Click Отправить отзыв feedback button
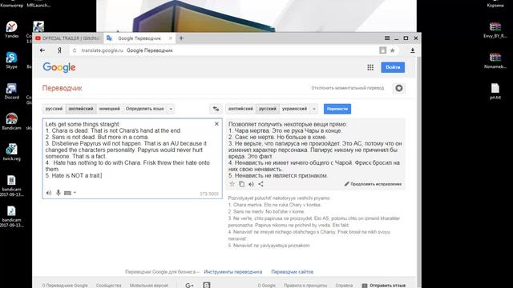This screenshot has height=288, width=513. pyautogui.click(x=384, y=286)
